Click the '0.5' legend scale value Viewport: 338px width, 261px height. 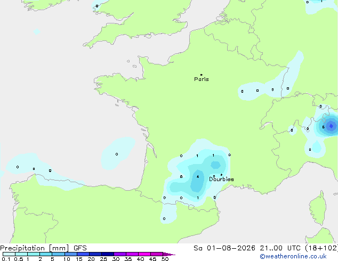coord(18,259)
